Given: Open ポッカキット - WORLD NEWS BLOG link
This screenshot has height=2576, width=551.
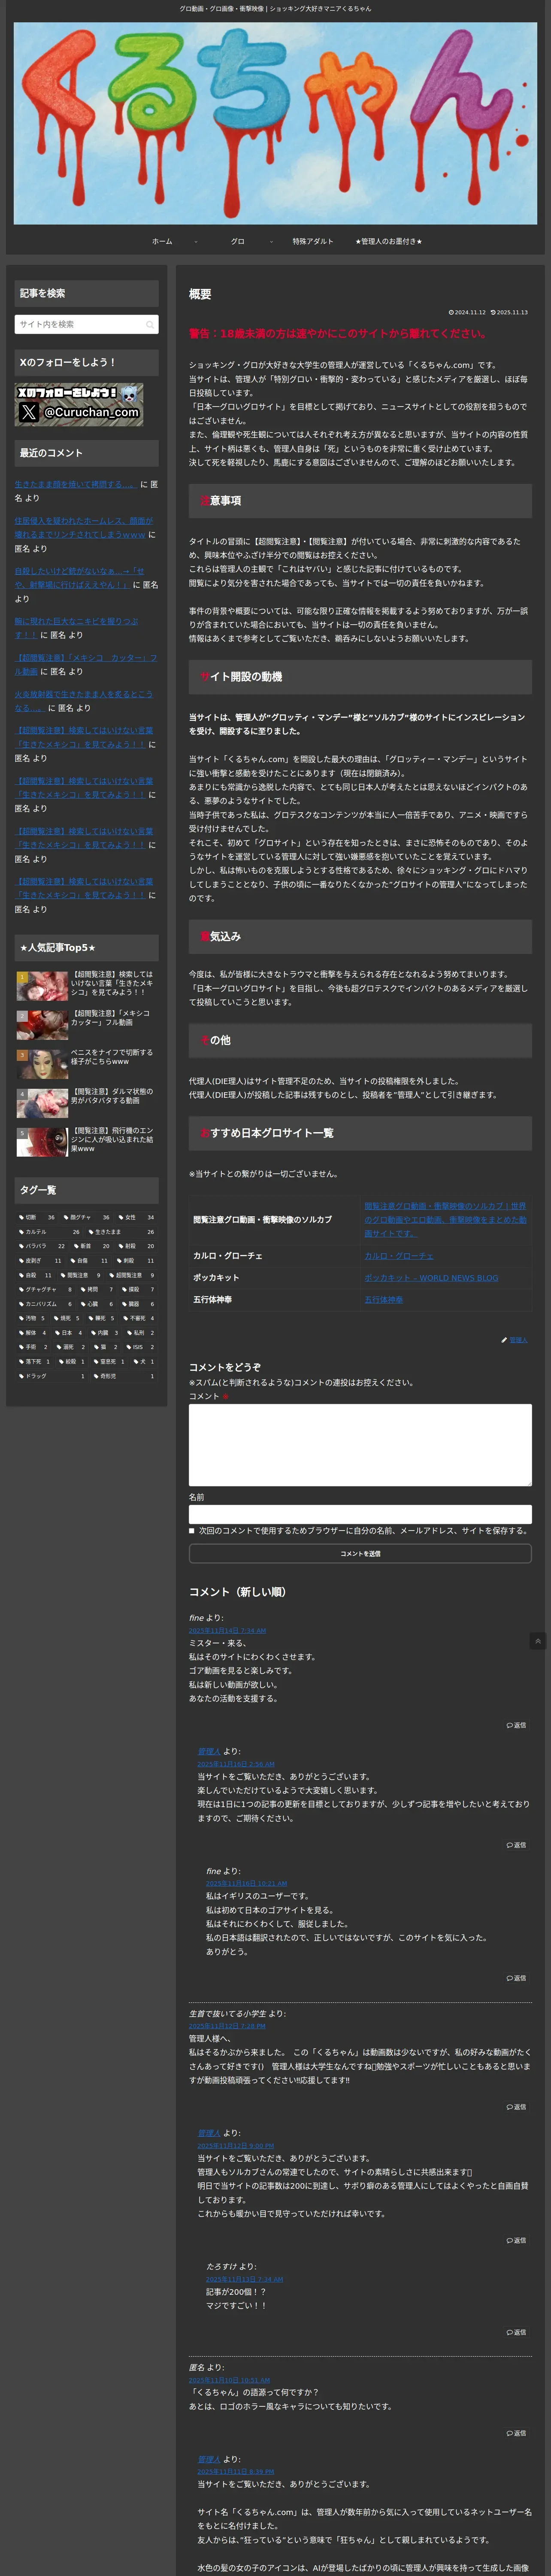Looking at the screenshot, I should pyautogui.click(x=431, y=1278).
